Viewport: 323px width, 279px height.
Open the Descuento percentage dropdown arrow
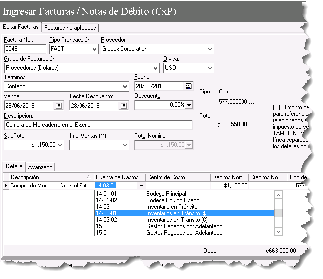189,105
